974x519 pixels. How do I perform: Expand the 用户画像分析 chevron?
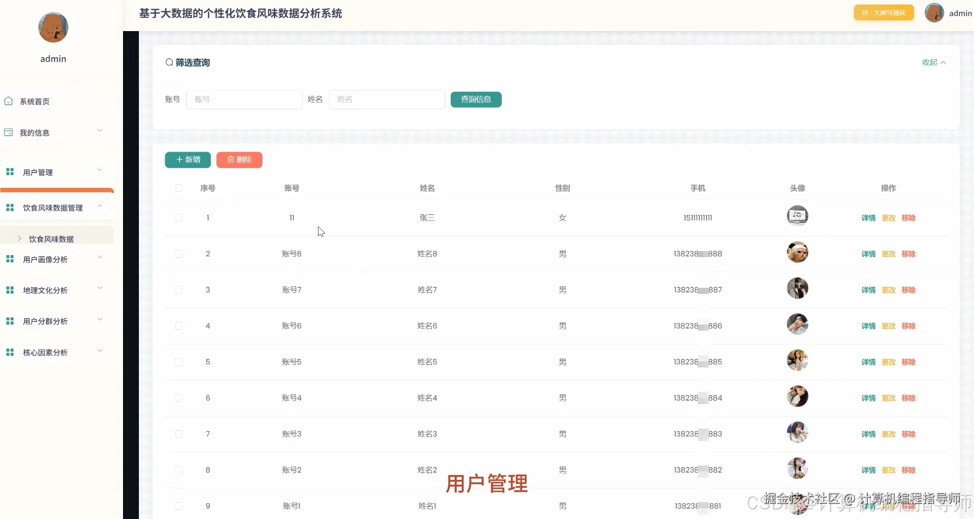click(100, 257)
